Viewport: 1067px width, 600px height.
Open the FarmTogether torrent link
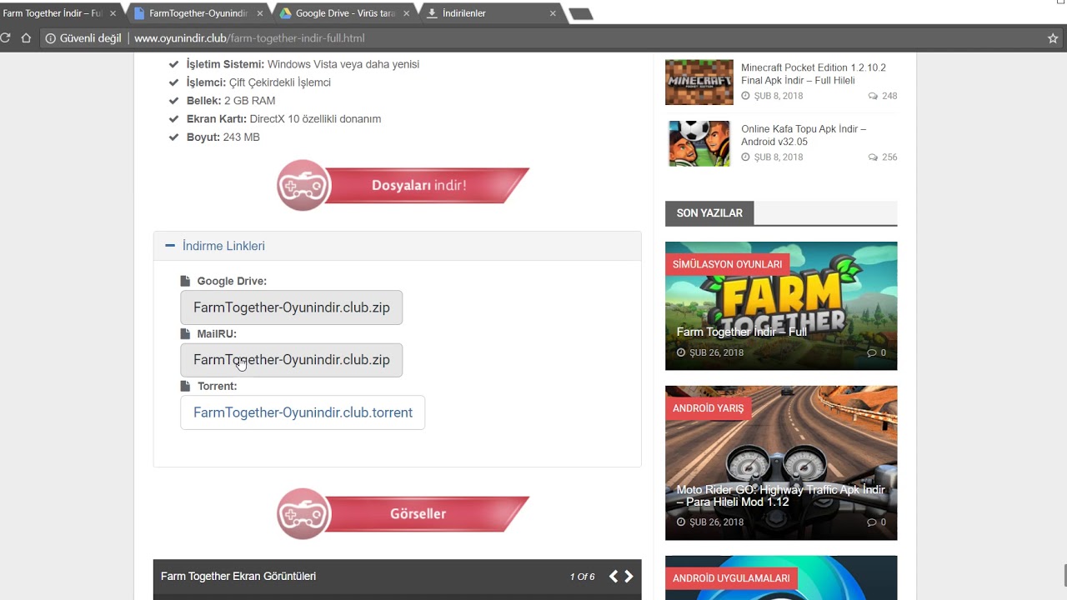[303, 412]
